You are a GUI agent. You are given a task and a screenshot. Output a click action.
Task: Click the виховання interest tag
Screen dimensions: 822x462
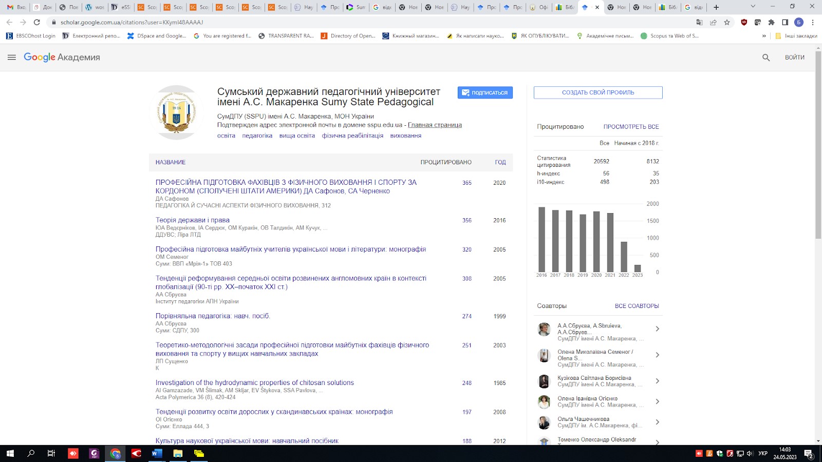click(x=406, y=136)
